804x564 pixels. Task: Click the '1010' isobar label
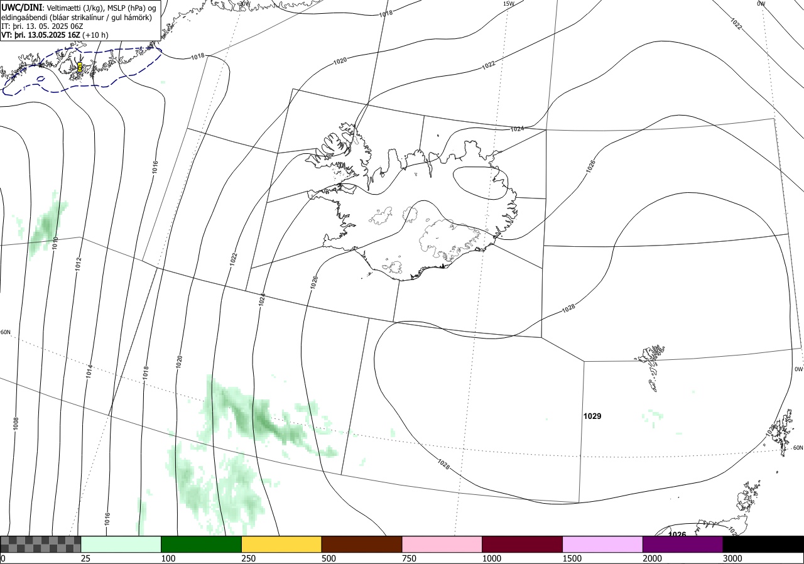tap(56, 244)
